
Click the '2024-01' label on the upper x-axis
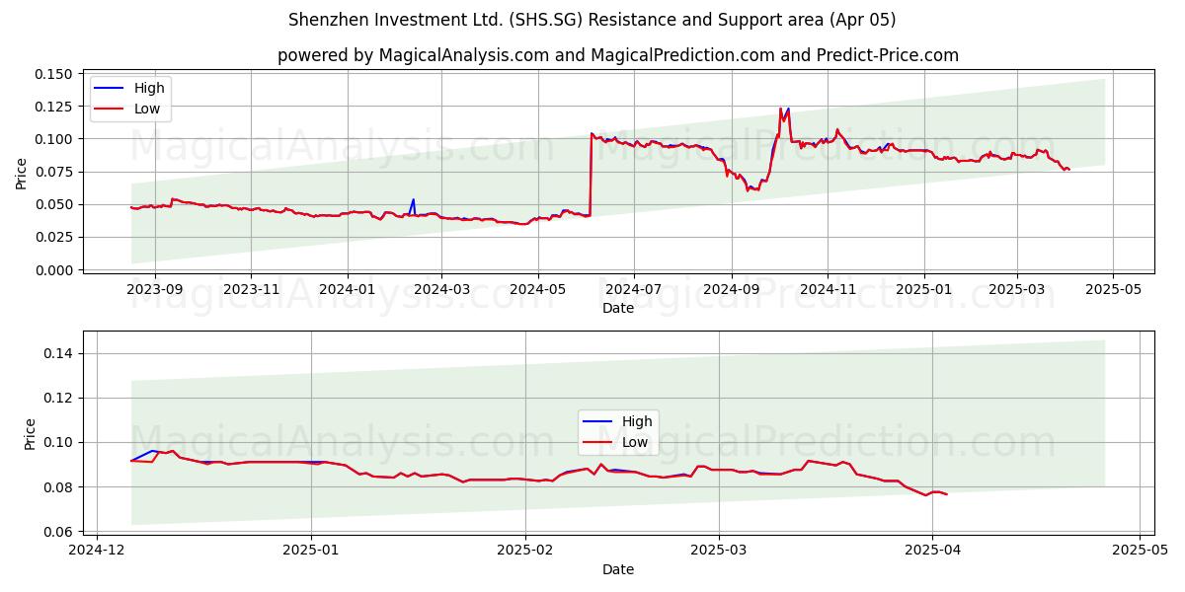tap(348, 290)
